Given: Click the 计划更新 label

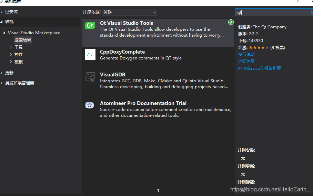Looking at the screenshot, I should tap(246, 166).
